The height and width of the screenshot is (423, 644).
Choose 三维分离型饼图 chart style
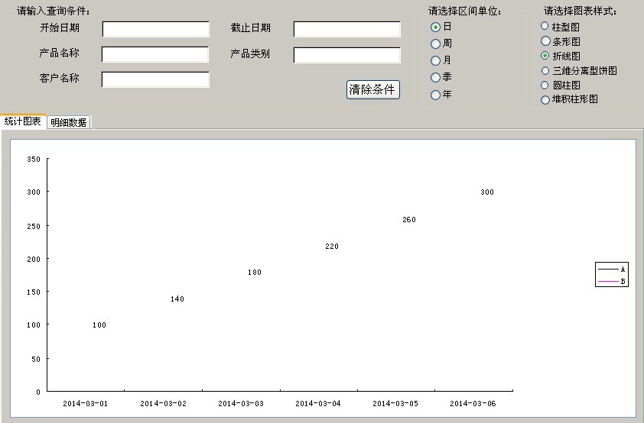(545, 70)
